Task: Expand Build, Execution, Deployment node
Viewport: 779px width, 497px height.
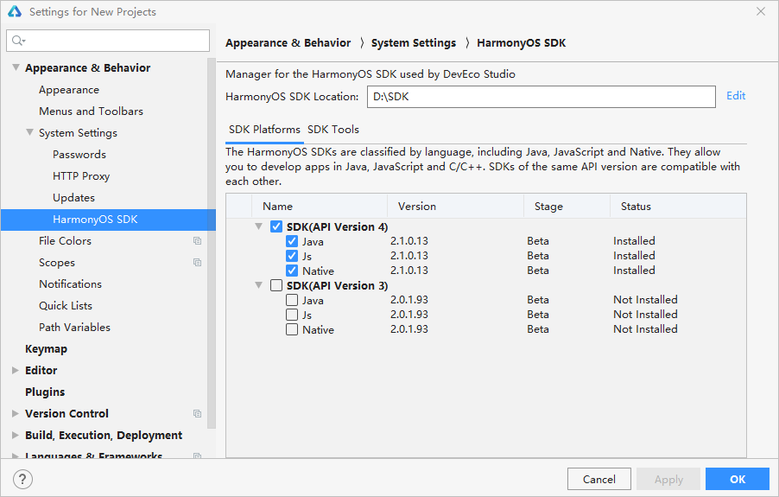Action: pos(16,435)
